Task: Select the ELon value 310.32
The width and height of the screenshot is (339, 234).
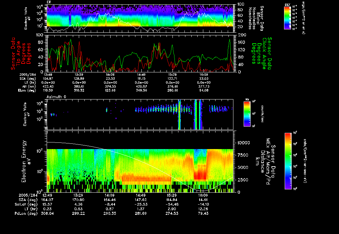Action: (79, 90)
